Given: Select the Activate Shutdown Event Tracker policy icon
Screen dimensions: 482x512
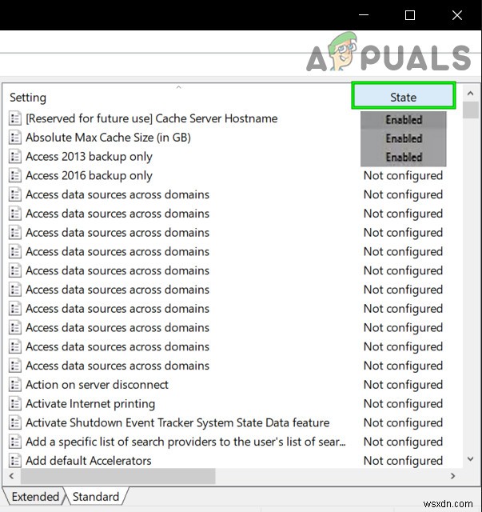Looking at the screenshot, I should 15,422.
